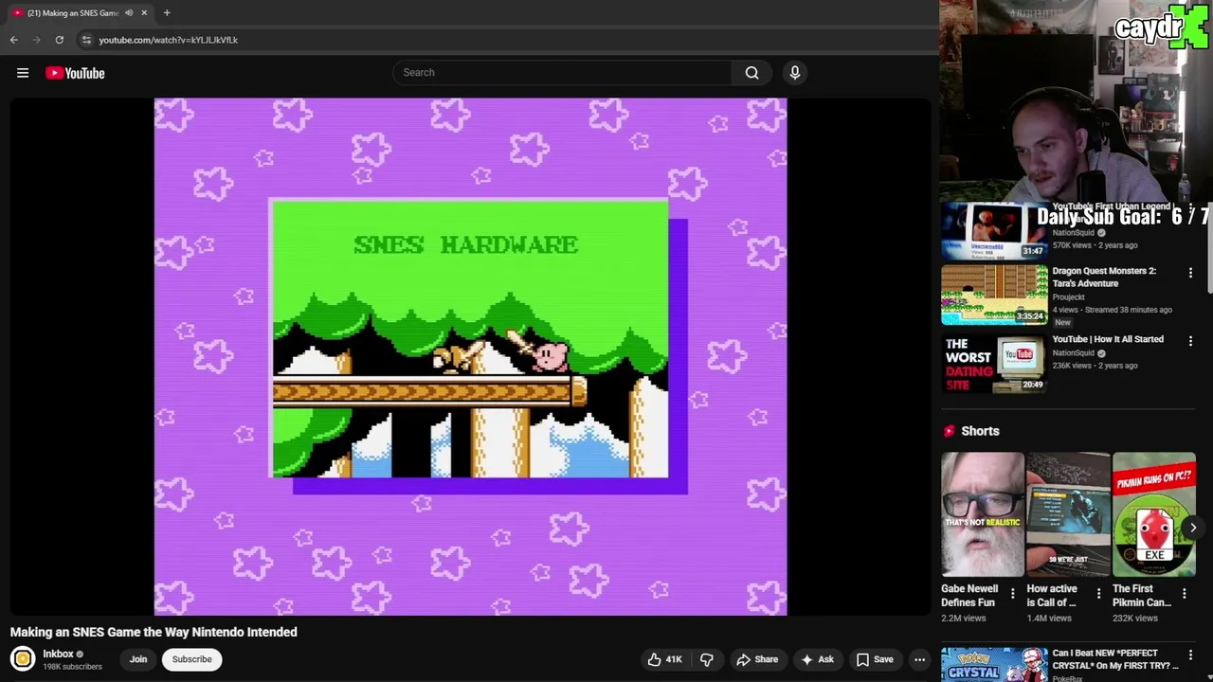
Task: Open 'The First Pikmin Can' short
Action: (x=1154, y=514)
